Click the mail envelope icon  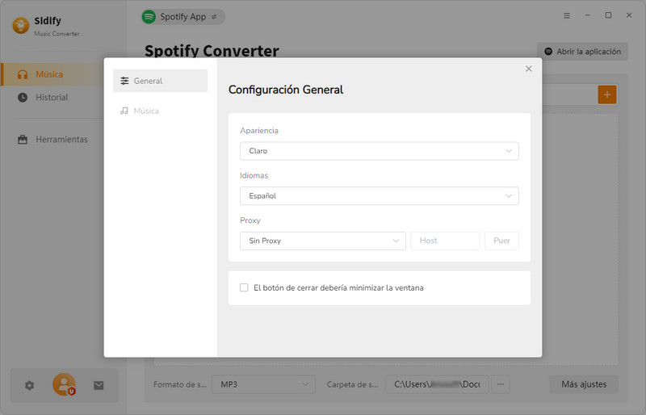click(x=99, y=385)
